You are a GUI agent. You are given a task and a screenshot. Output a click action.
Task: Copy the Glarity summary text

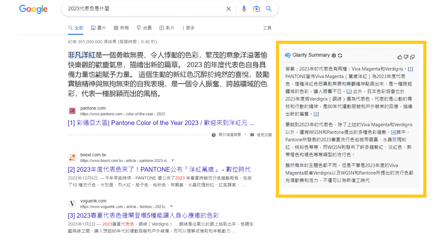pos(412,57)
